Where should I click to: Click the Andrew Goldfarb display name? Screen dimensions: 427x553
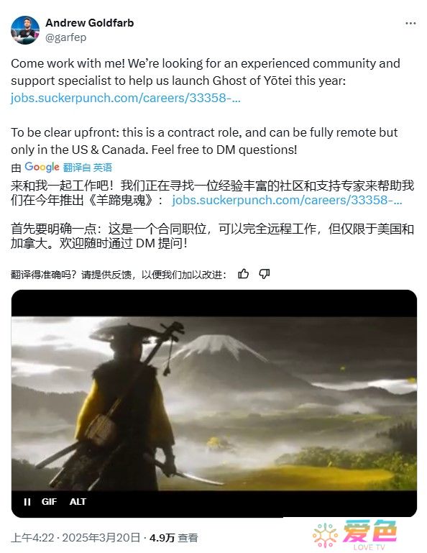(90, 23)
